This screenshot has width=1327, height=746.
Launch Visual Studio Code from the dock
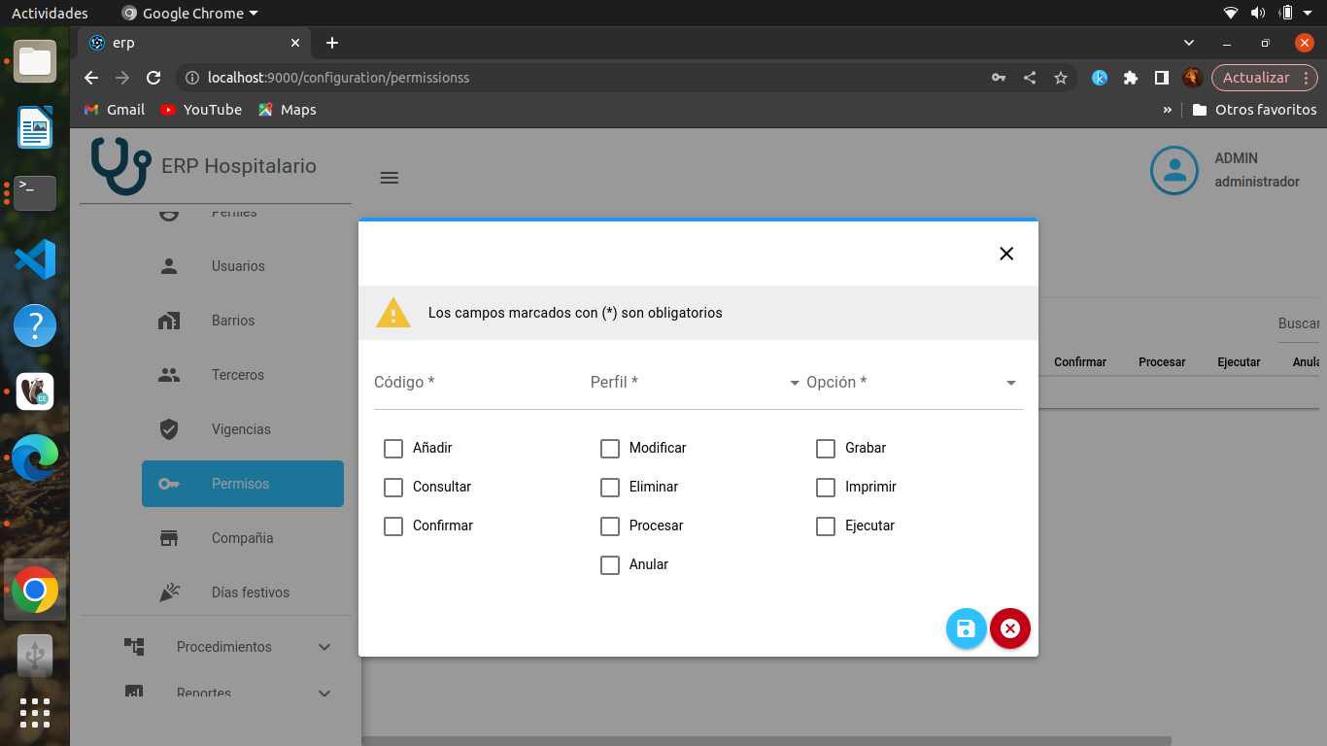click(35, 259)
